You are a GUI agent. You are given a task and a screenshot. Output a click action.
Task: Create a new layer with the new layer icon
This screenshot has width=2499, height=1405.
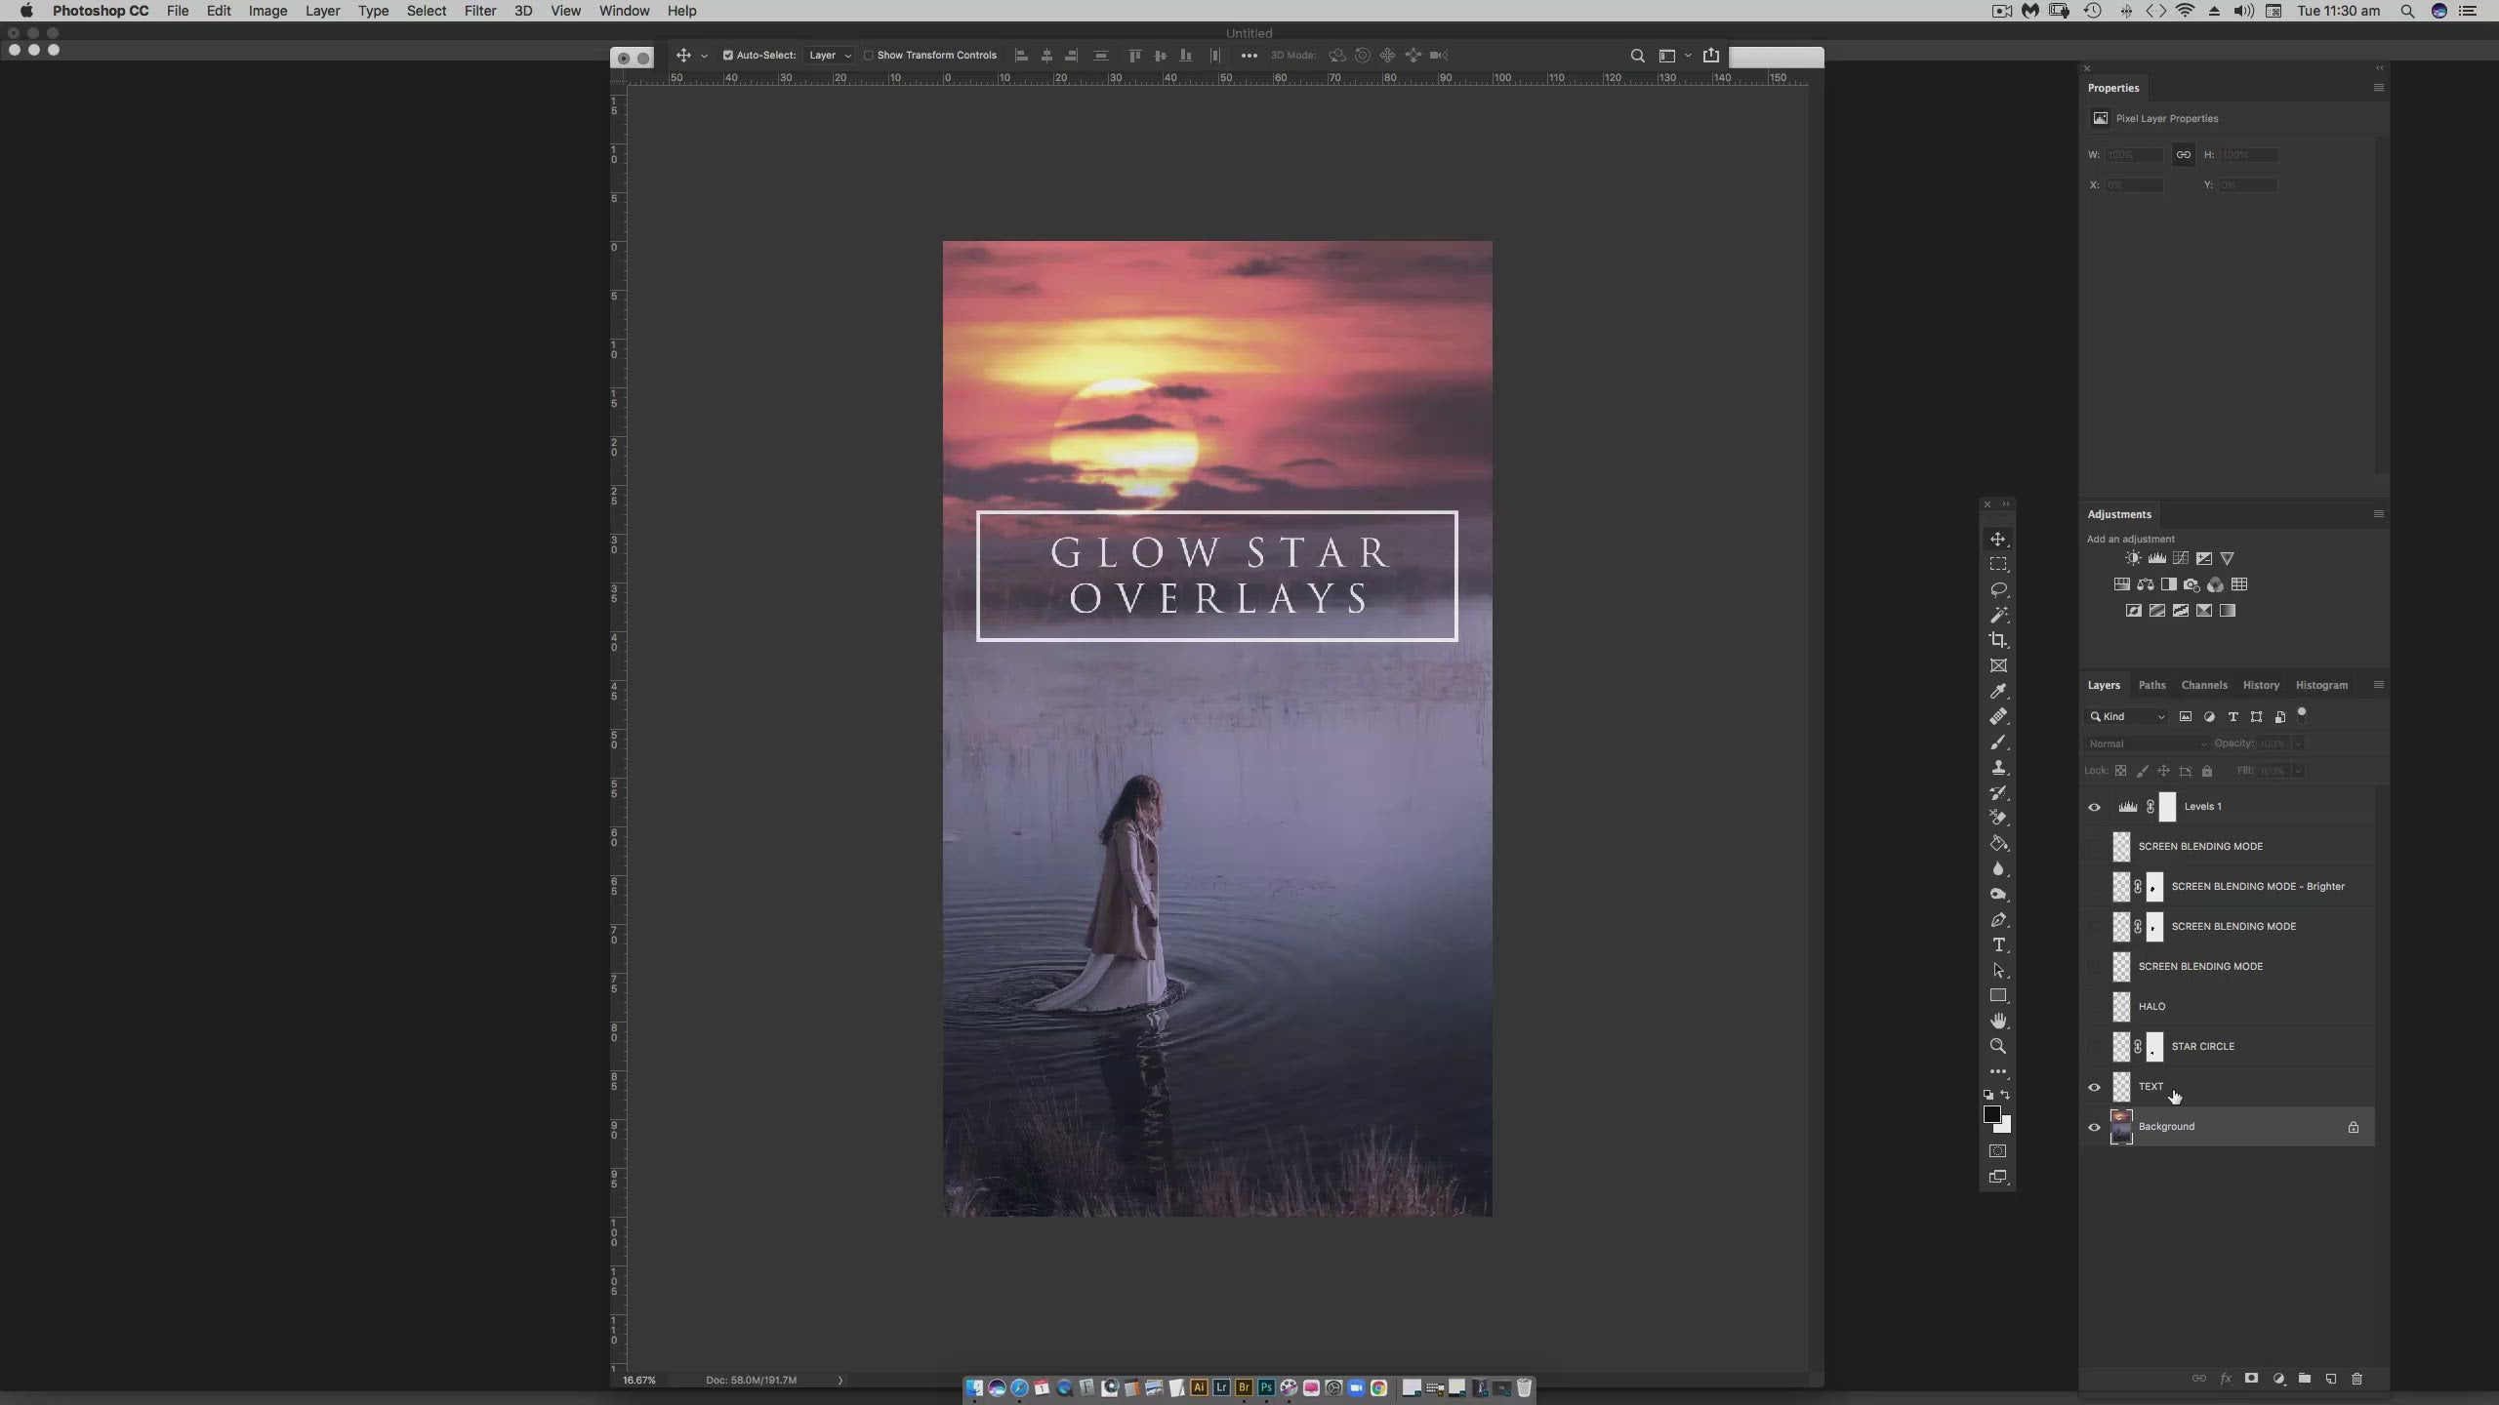click(2330, 1379)
